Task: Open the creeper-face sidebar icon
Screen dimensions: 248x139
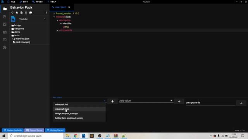Action: pos(5,24)
